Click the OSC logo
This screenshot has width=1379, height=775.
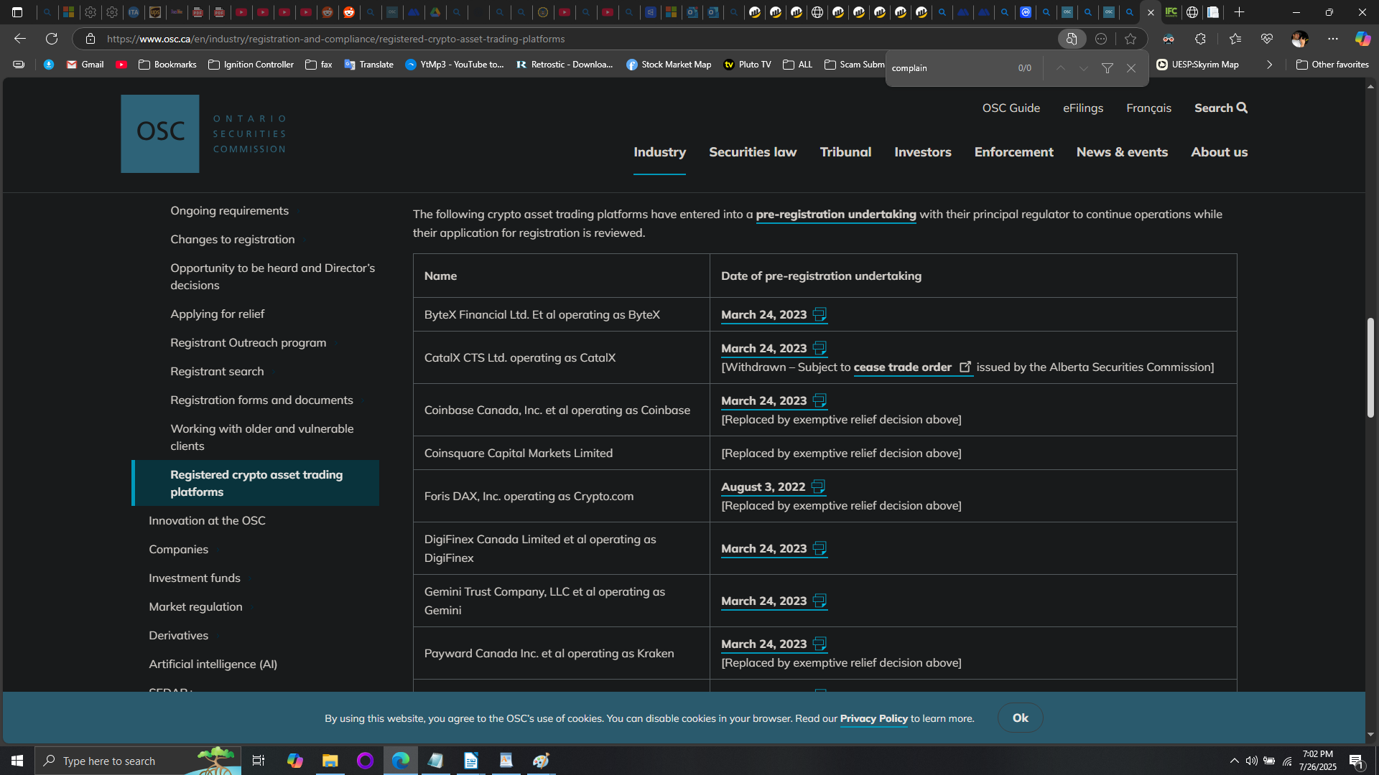[205, 133]
